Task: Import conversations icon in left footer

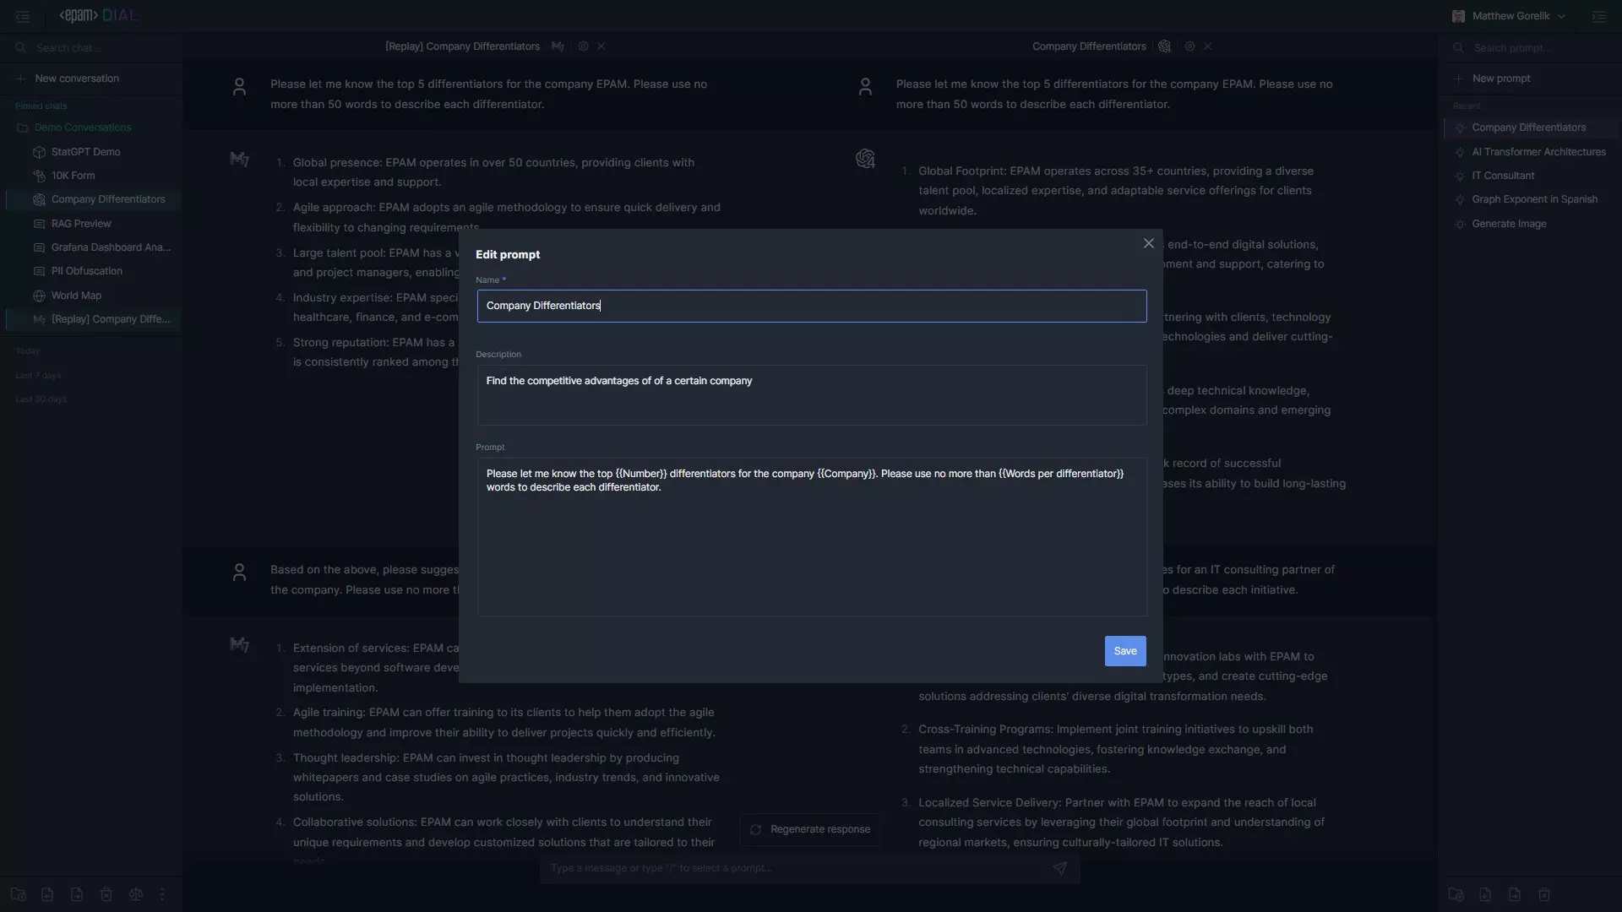Action: [x=47, y=894]
